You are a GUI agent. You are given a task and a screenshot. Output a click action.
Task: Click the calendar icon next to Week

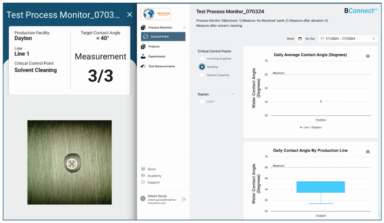(299, 38)
